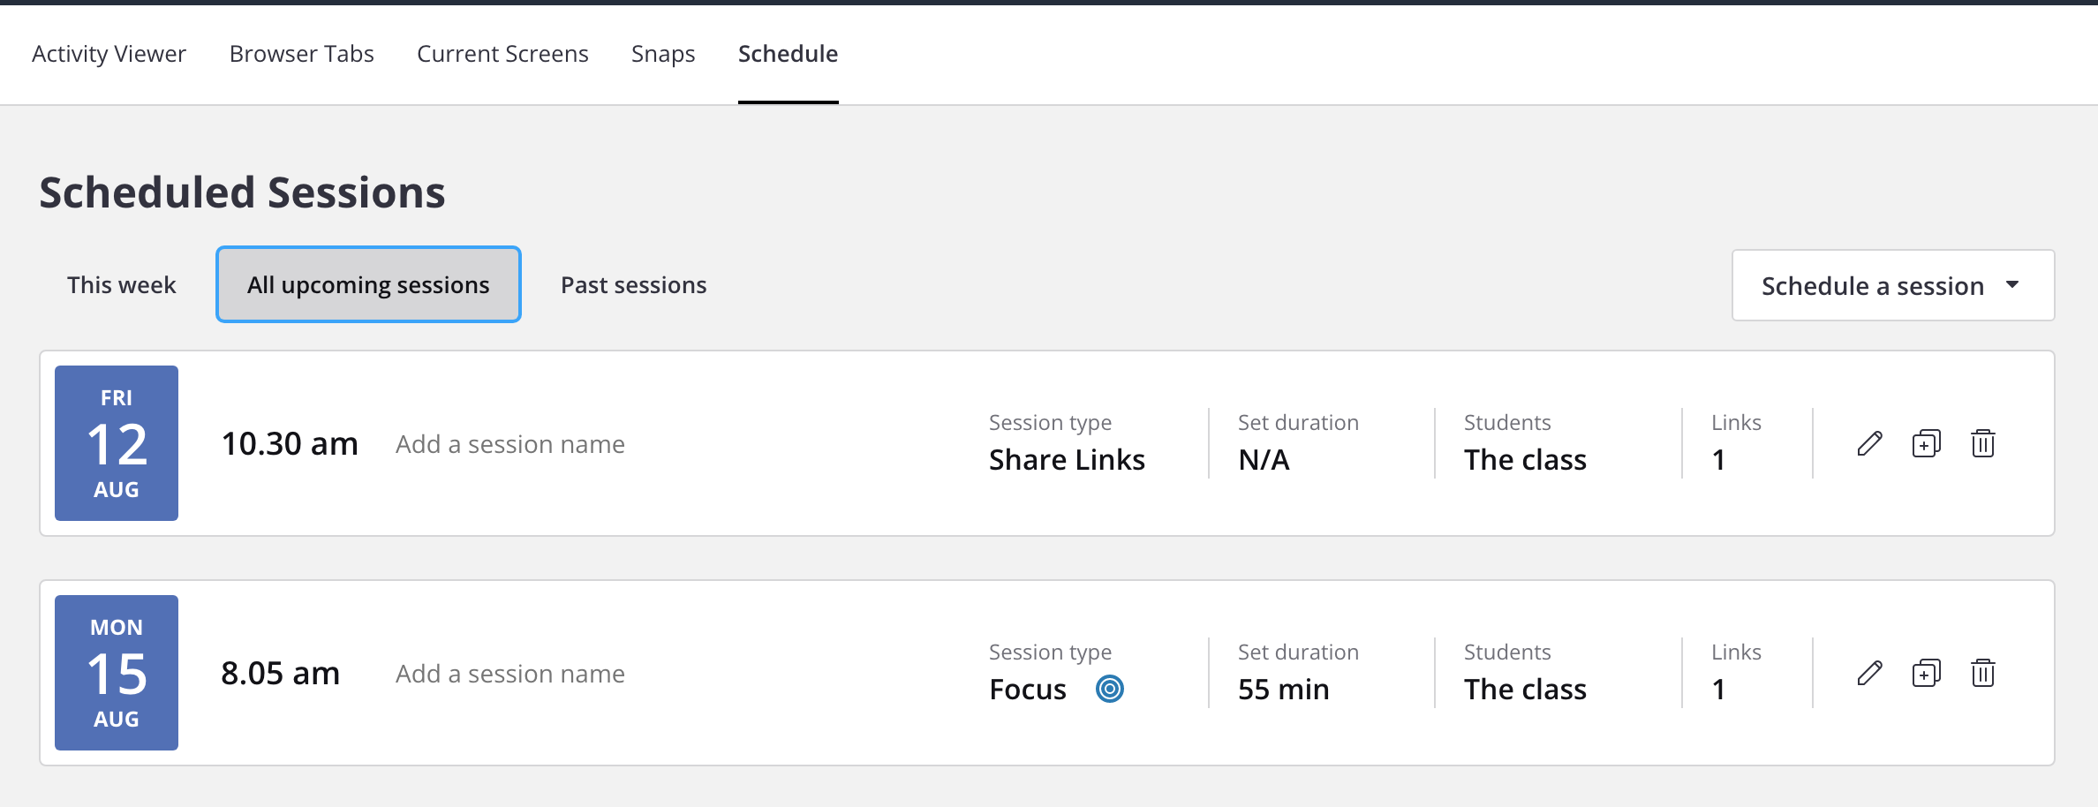The height and width of the screenshot is (807, 2098).
Task: Delete the August 12 session via trash icon
Action: click(x=1982, y=443)
